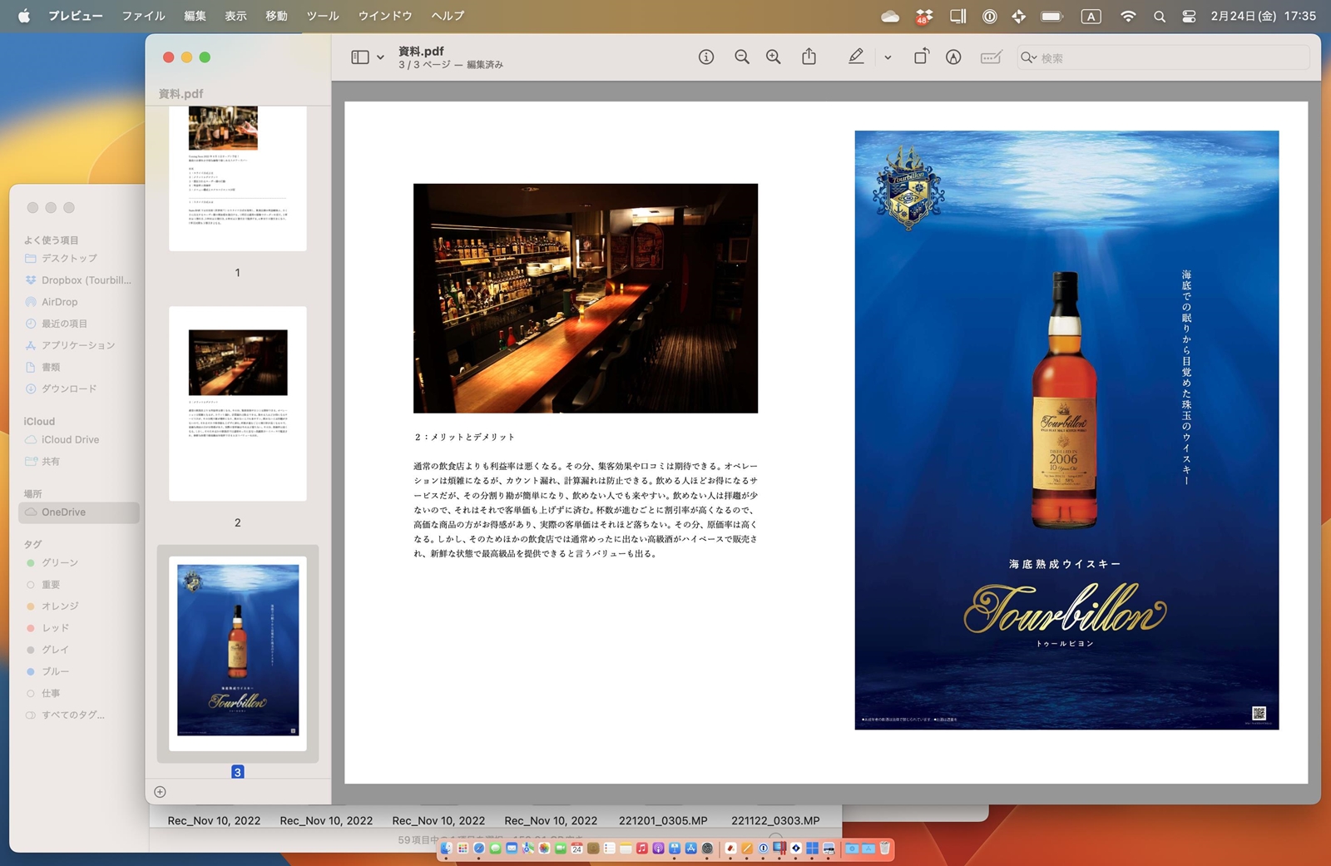Expand the markup tool options chevron
The image size is (1331, 866).
pyautogui.click(x=887, y=57)
